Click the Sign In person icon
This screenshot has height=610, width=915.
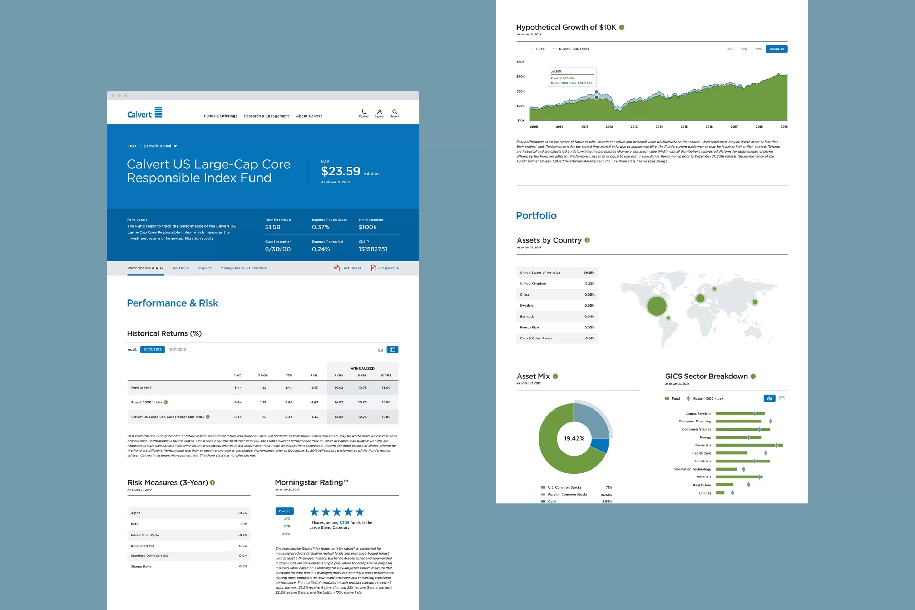click(379, 111)
